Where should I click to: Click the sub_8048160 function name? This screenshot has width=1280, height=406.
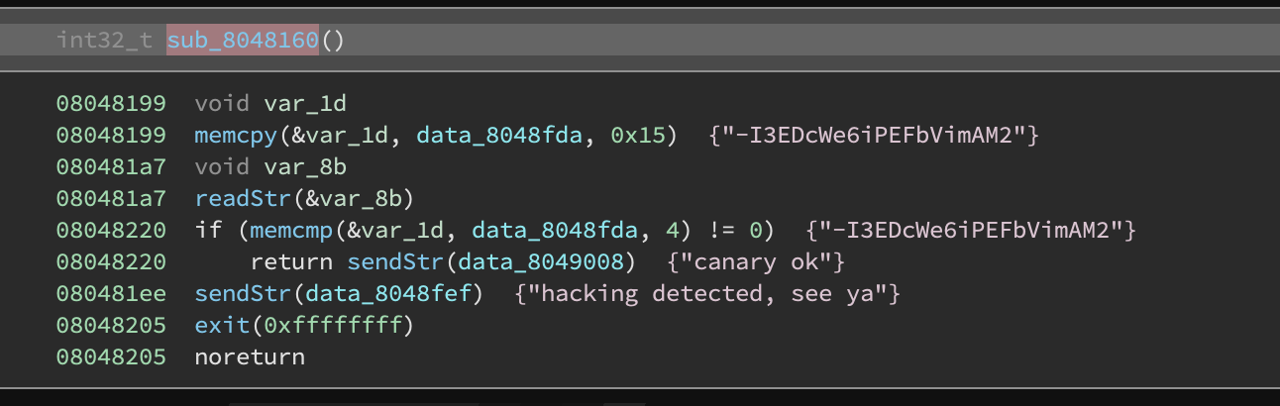click(x=242, y=41)
